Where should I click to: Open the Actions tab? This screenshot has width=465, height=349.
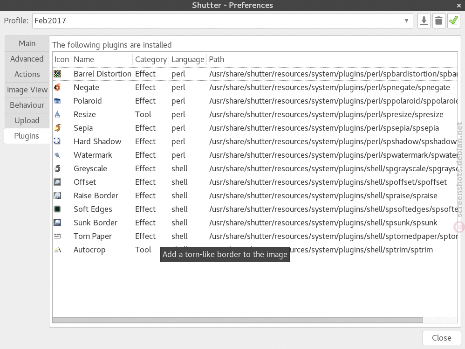pyautogui.click(x=27, y=75)
